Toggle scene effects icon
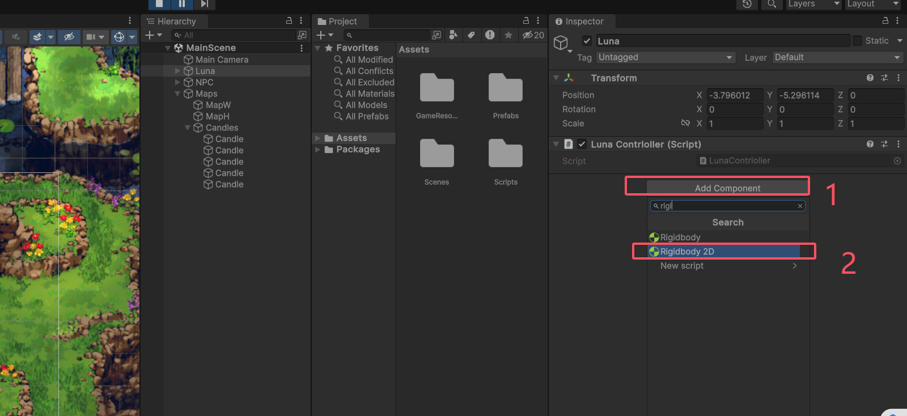Screen dimensions: 907x416 point(37,37)
